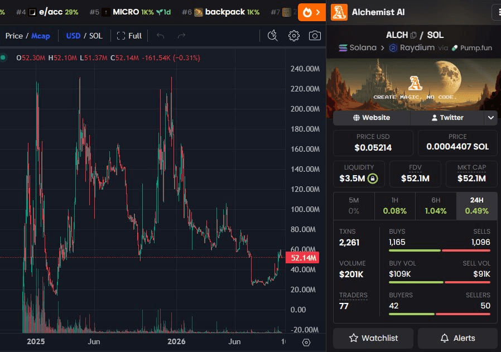The width and height of the screenshot is (501, 352).
Task: Click the VOLUME value $201K
Action: (351, 274)
